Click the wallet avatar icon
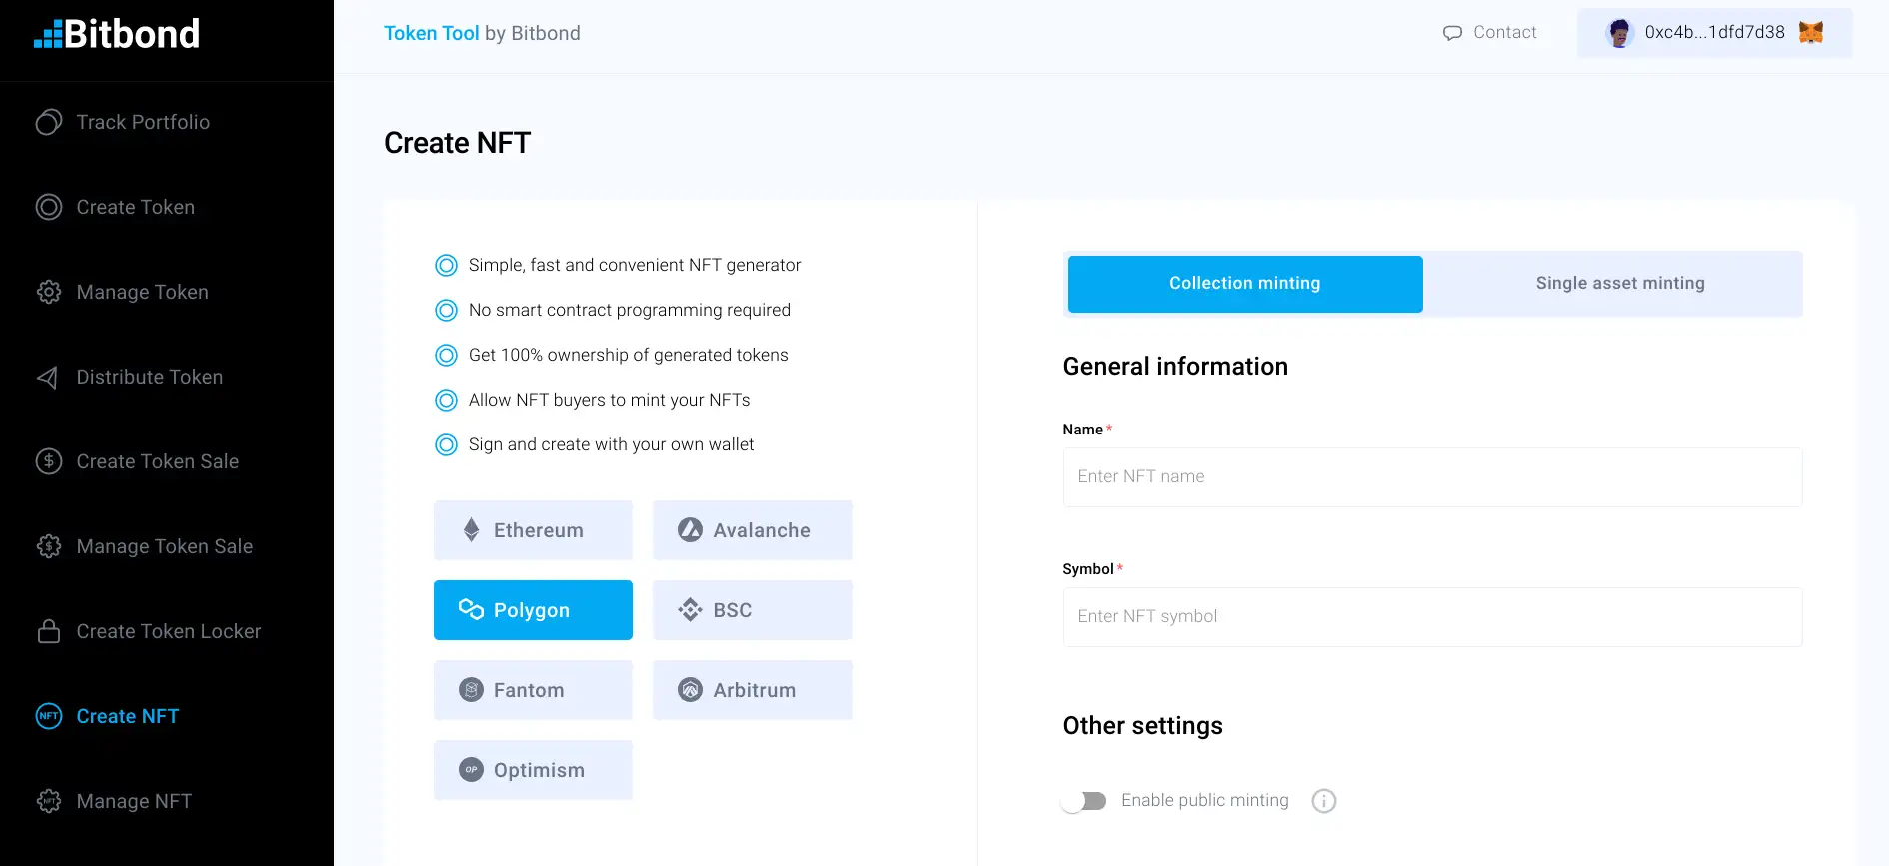 pos(1618,33)
